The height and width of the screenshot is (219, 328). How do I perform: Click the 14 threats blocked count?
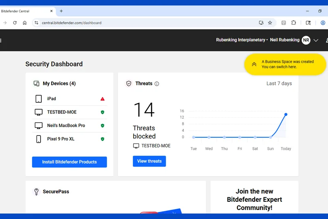point(144,110)
